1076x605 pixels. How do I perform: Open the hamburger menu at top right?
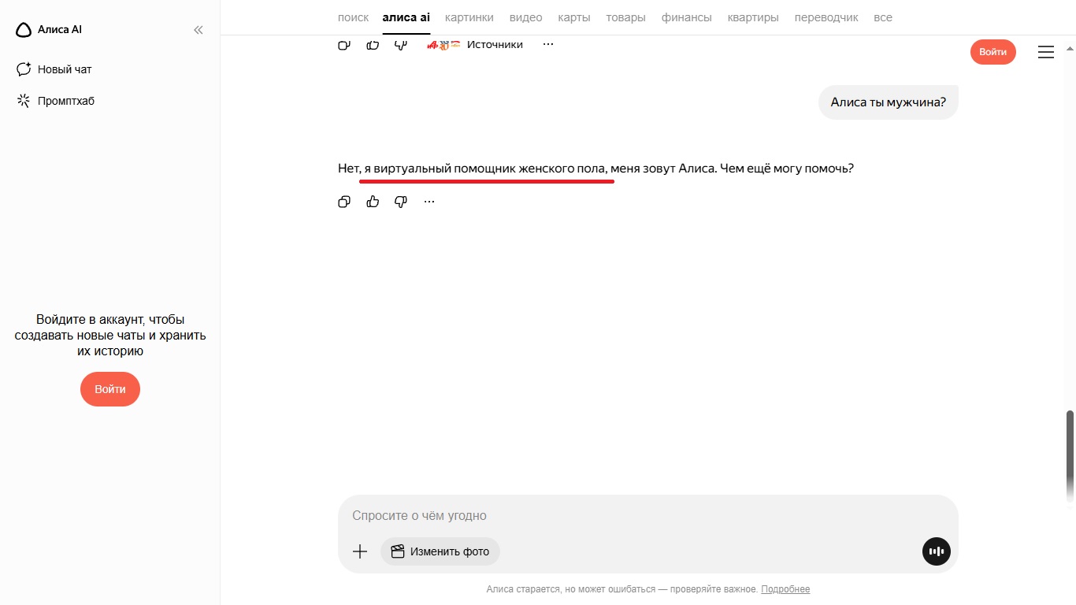point(1046,52)
